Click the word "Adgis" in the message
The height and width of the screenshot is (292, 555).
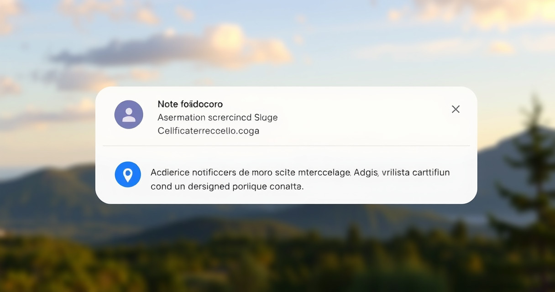click(367, 172)
